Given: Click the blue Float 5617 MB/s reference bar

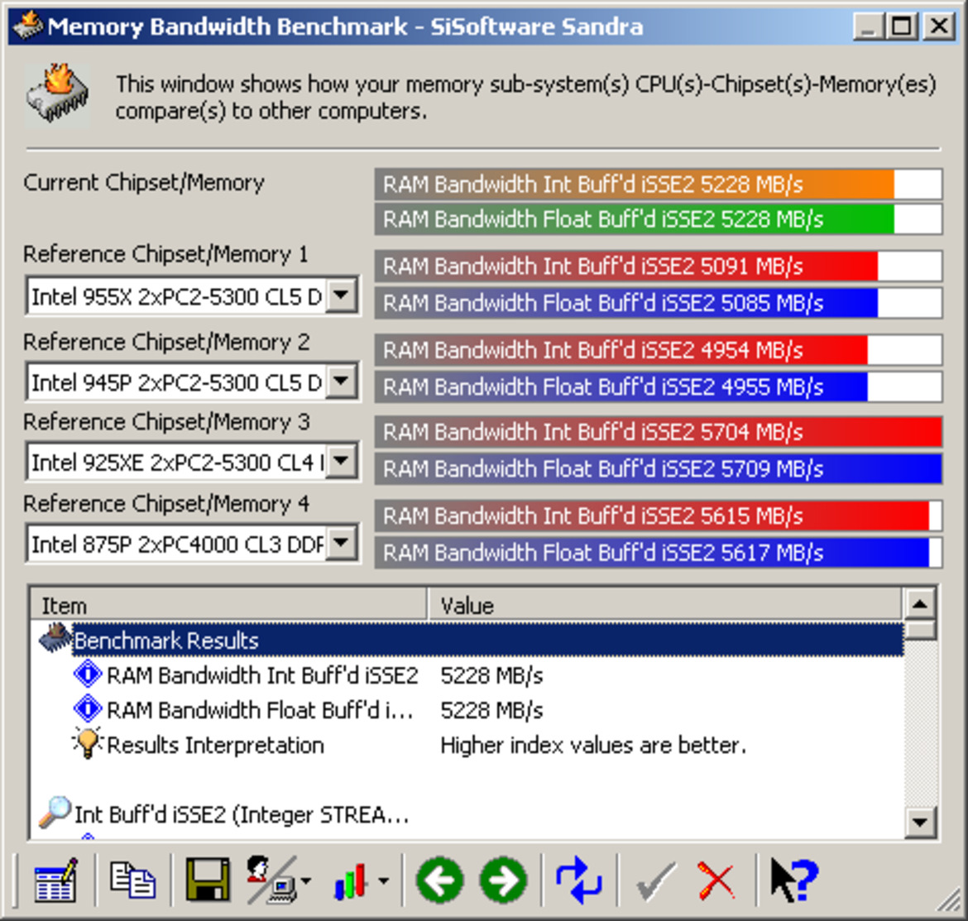Looking at the screenshot, I should 658,552.
